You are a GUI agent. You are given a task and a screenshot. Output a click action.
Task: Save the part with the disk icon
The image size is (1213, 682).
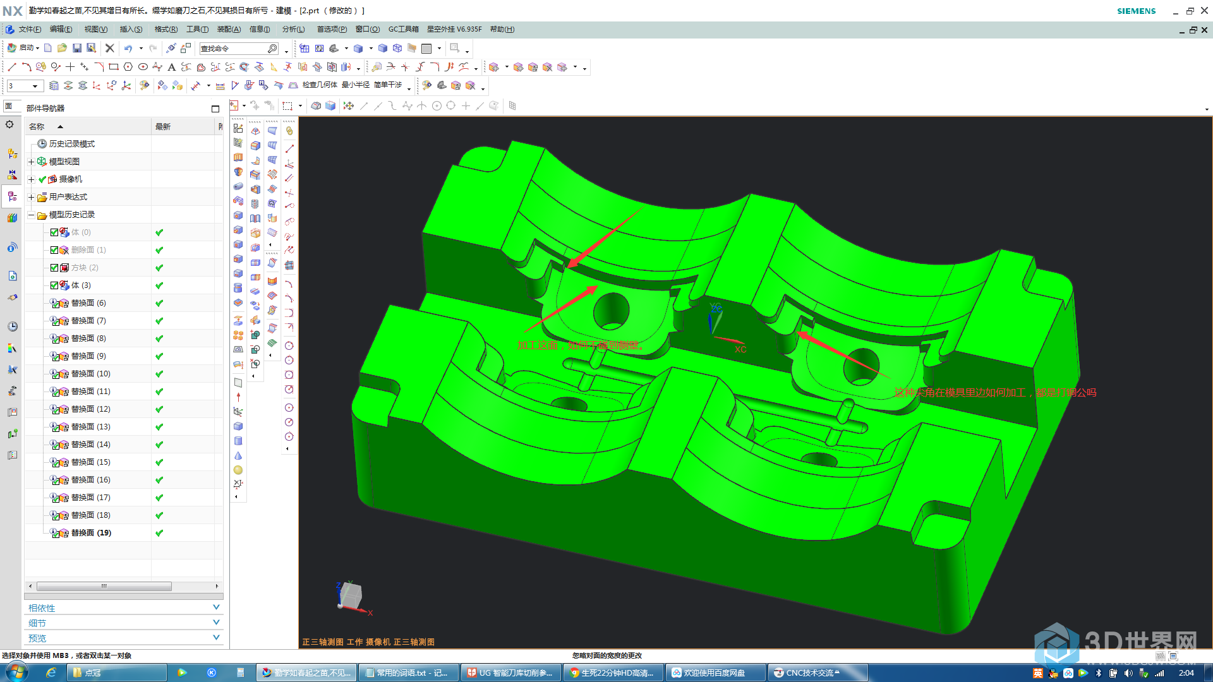tap(77, 48)
